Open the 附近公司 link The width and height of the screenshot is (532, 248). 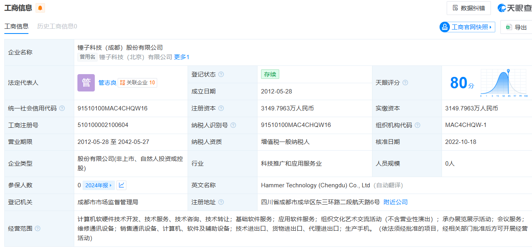pyautogui.click(x=395, y=202)
